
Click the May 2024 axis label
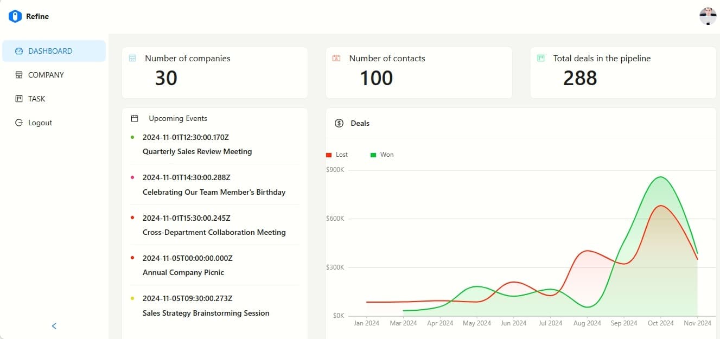pyautogui.click(x=477, y=323)
